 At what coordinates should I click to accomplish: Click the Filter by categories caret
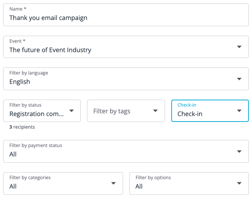[114, 183]
